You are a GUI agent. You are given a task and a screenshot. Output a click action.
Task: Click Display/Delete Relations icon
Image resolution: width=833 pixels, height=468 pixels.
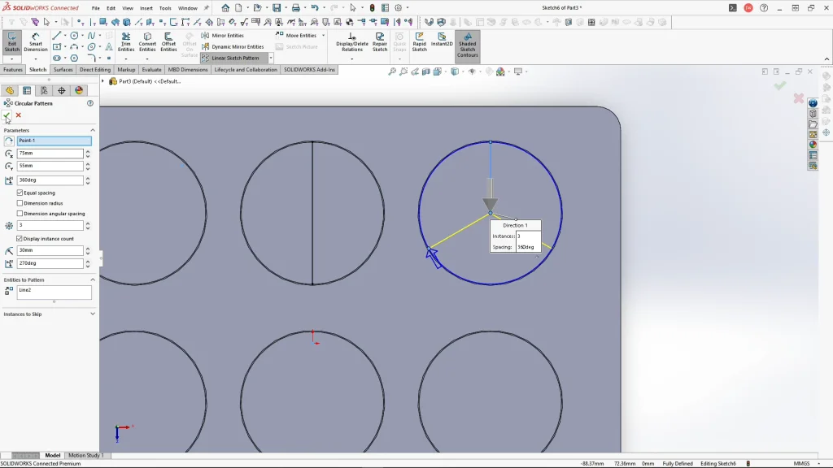pyautogui.click(x=352, y=42)
